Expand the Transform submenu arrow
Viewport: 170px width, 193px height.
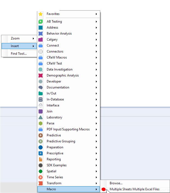pyautogui.click(x=96, y=183)
